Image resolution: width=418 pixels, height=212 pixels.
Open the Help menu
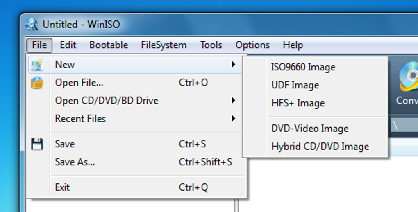293,45
